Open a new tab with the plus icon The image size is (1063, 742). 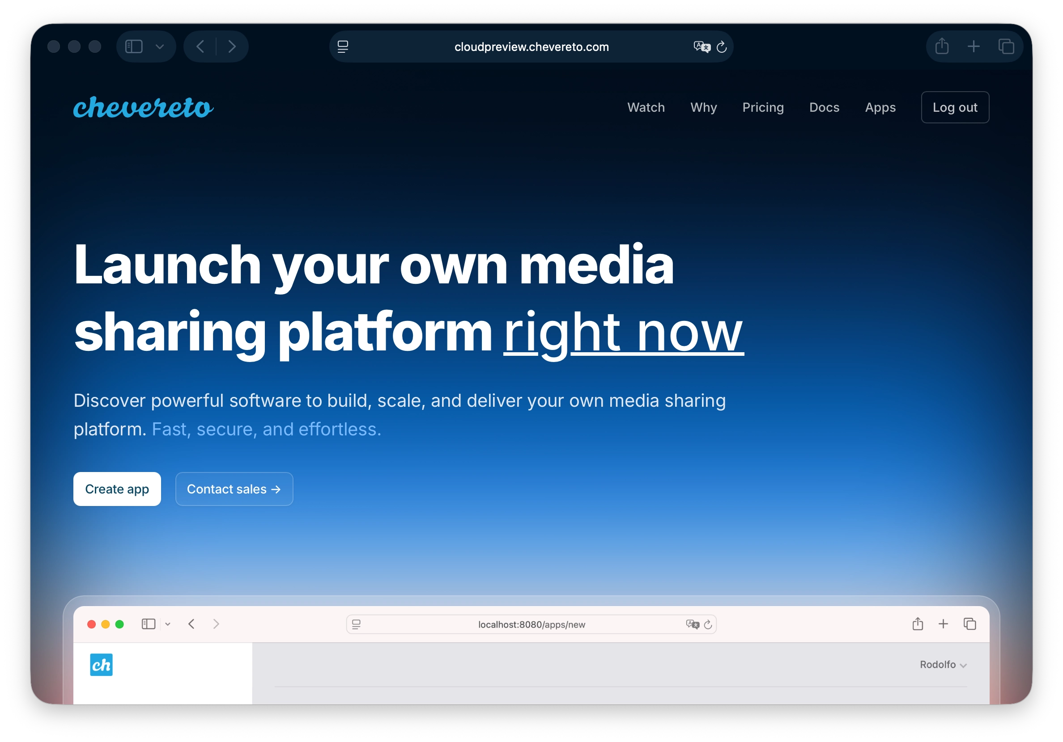(974, 46)
